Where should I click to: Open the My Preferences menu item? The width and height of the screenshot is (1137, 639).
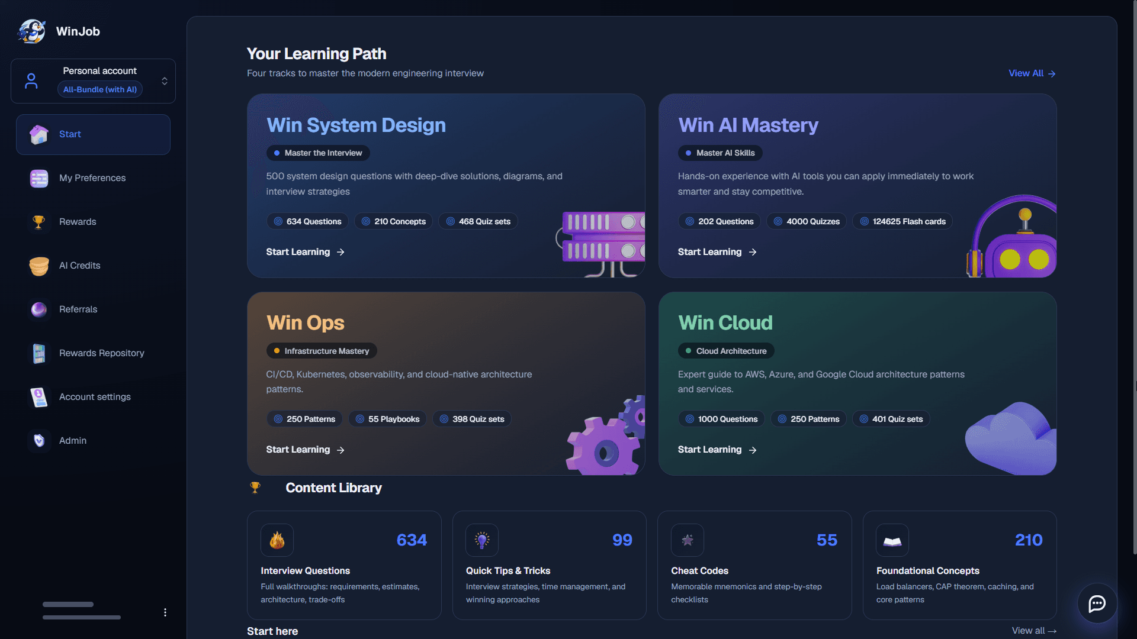pos(93,178)
